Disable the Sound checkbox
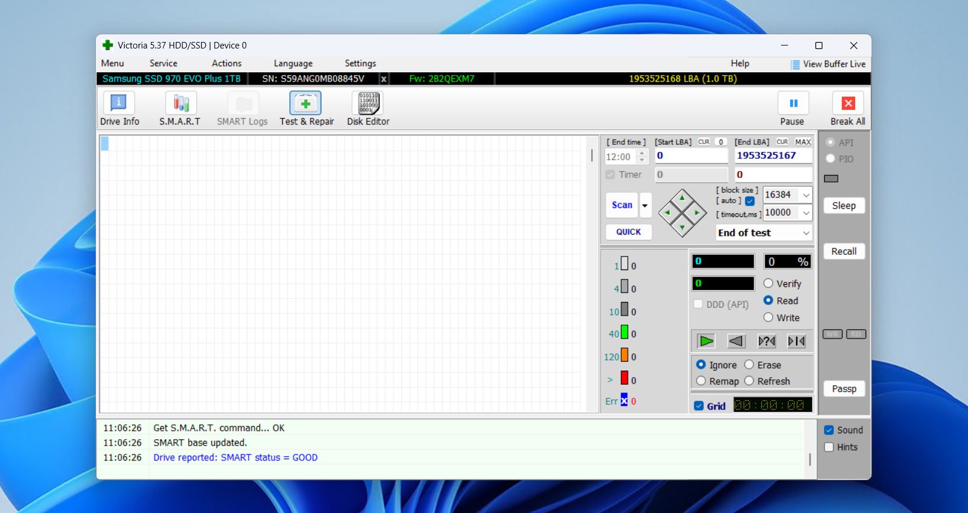968x513 pixels. 829,430
